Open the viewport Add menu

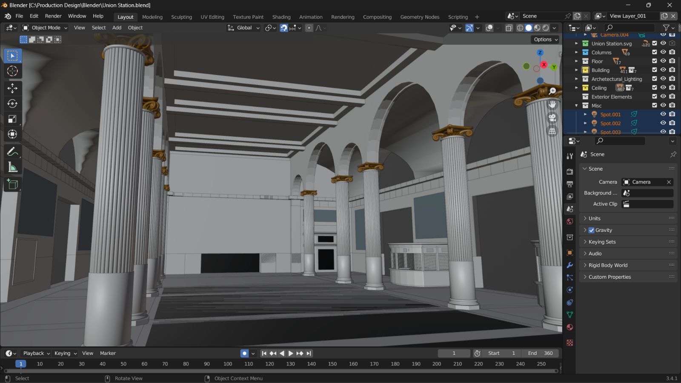pos(117,28)
